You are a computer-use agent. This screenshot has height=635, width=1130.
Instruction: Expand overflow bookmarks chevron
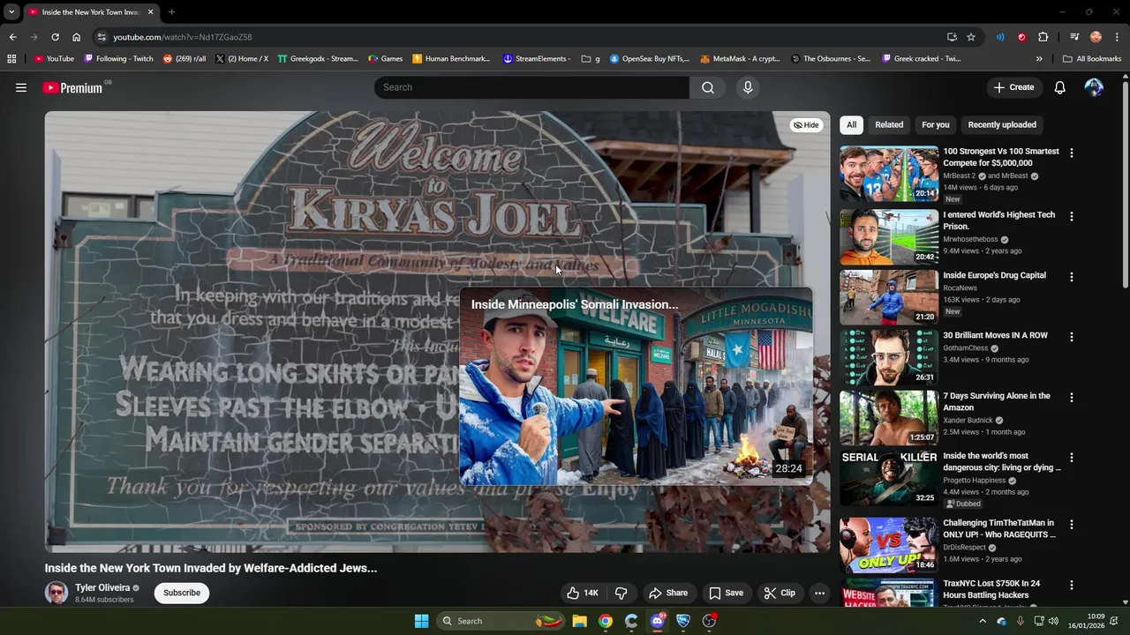[1039, 59]
